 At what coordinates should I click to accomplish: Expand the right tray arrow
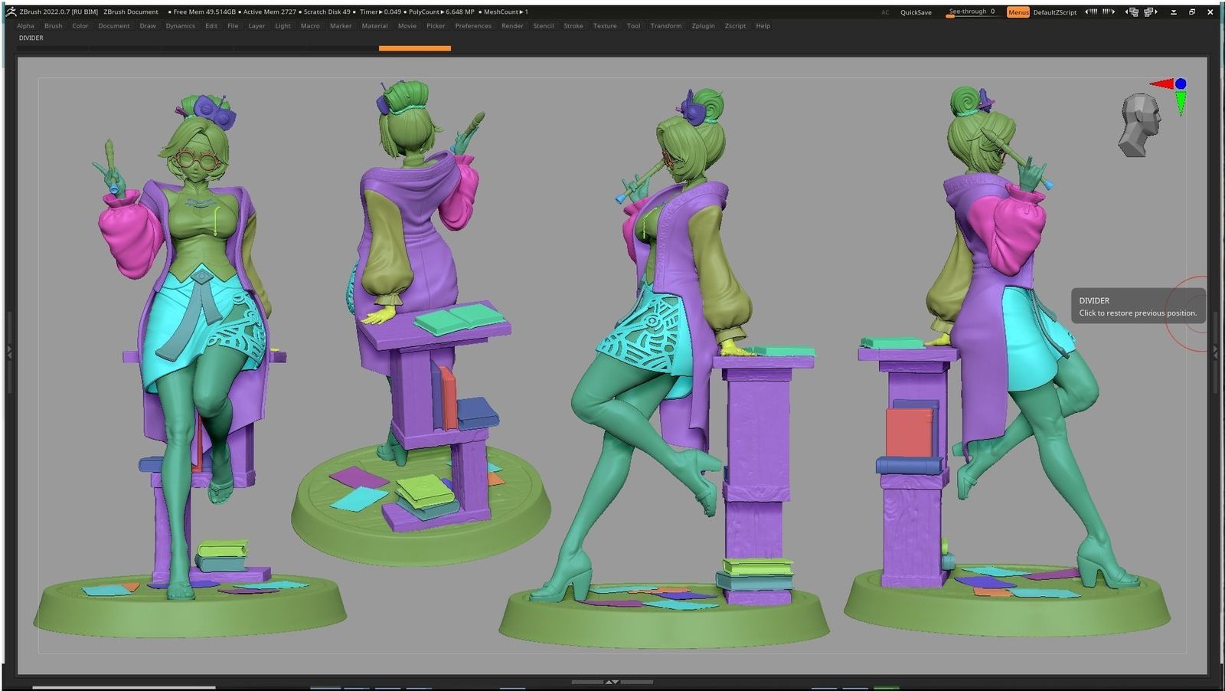1216,352
